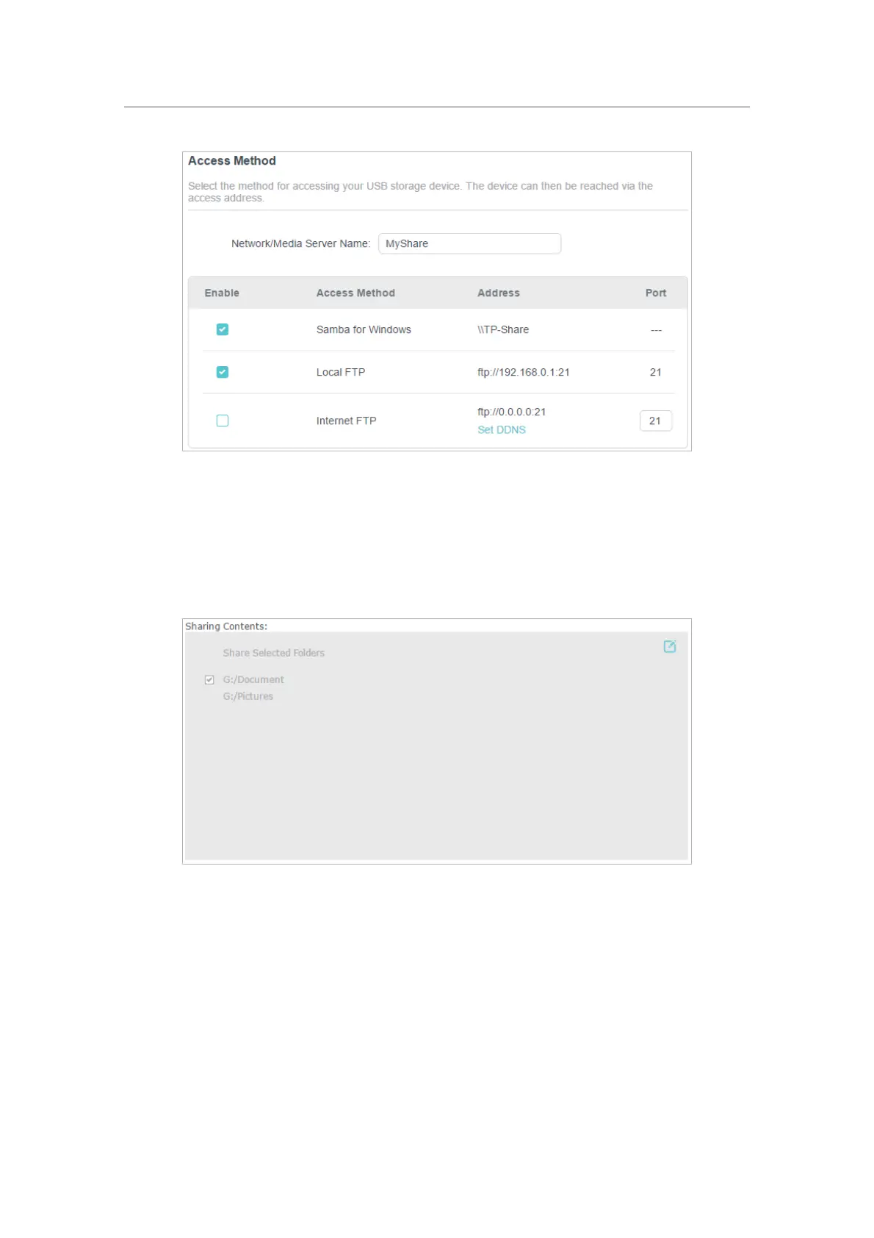Uncheck Samba for Windows enable checkbox
Screen dimensions: 874x1238
point(223,329)
